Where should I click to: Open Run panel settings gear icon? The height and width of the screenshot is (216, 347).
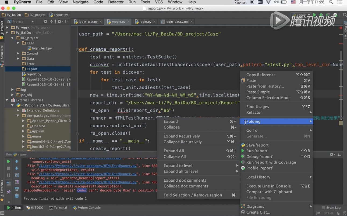pyautogui.click(x=332, y=154)
